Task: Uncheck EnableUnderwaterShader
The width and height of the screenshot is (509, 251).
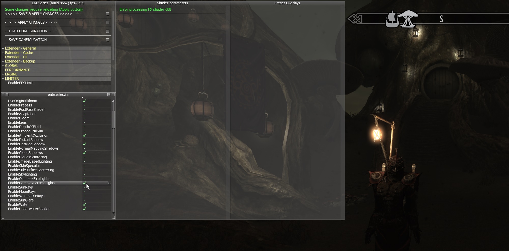Action: 84,209
